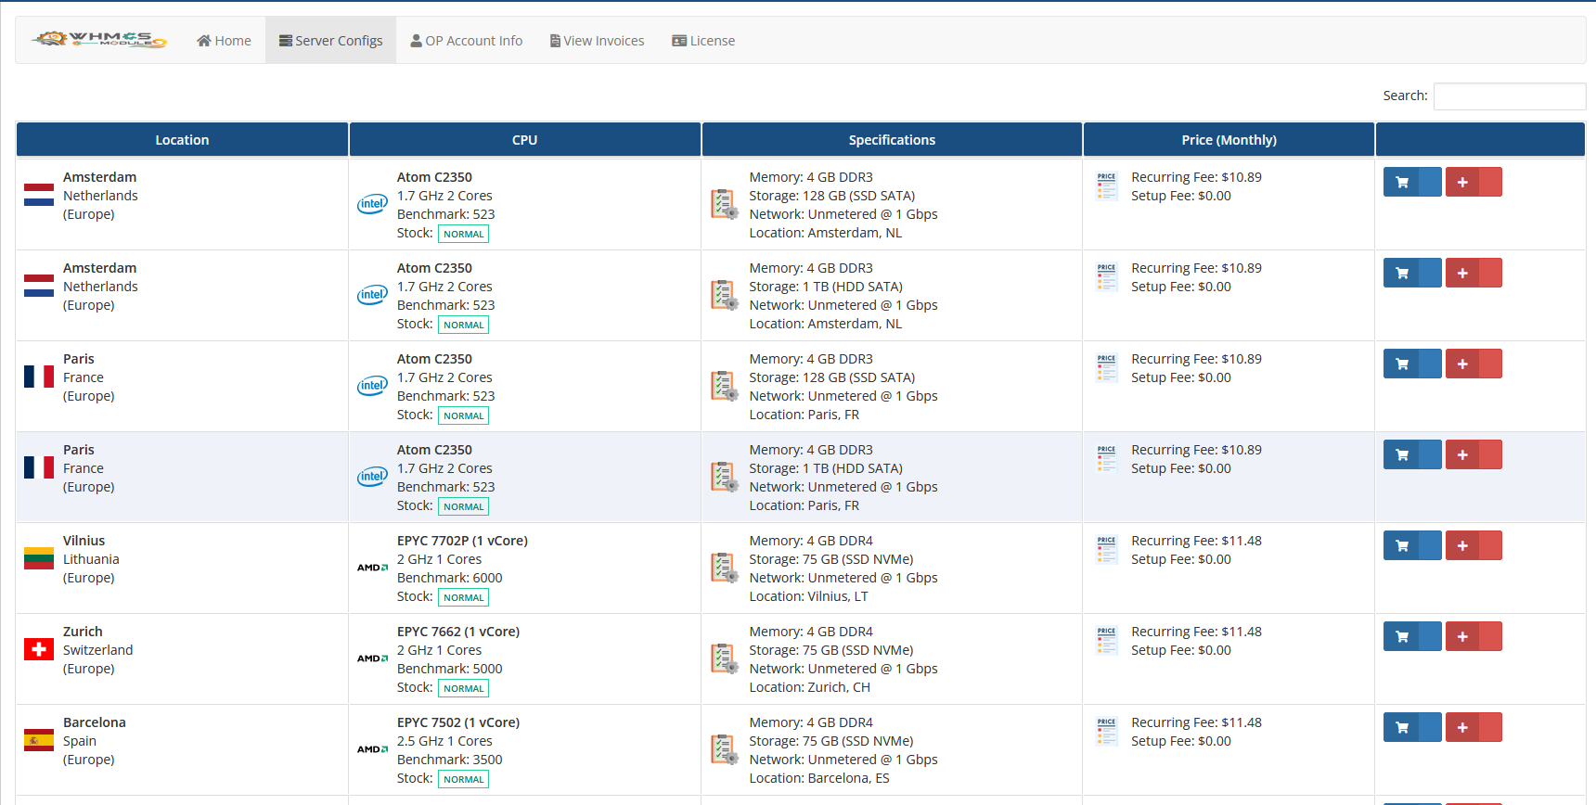Click AMD logo in Zurich row
1596x805 pixels.
[x=372, y=658]
